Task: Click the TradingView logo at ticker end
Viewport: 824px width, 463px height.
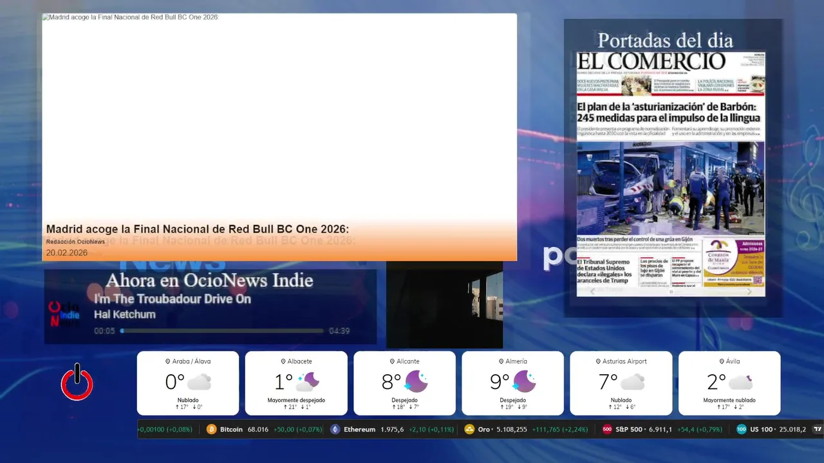Action: click(x=818, y=430)
